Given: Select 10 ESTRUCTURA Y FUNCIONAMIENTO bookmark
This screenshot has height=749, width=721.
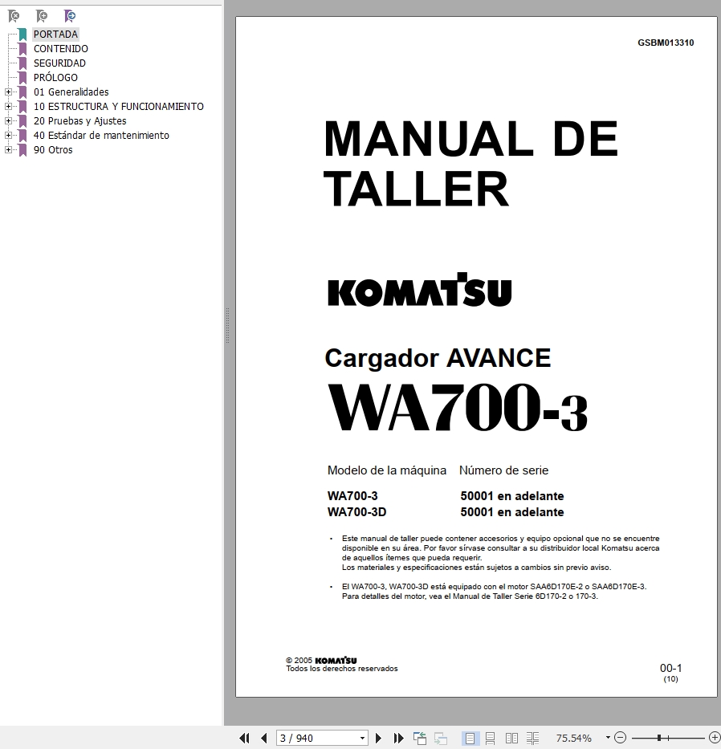Looking at the screenshot, I should (119, 107).
